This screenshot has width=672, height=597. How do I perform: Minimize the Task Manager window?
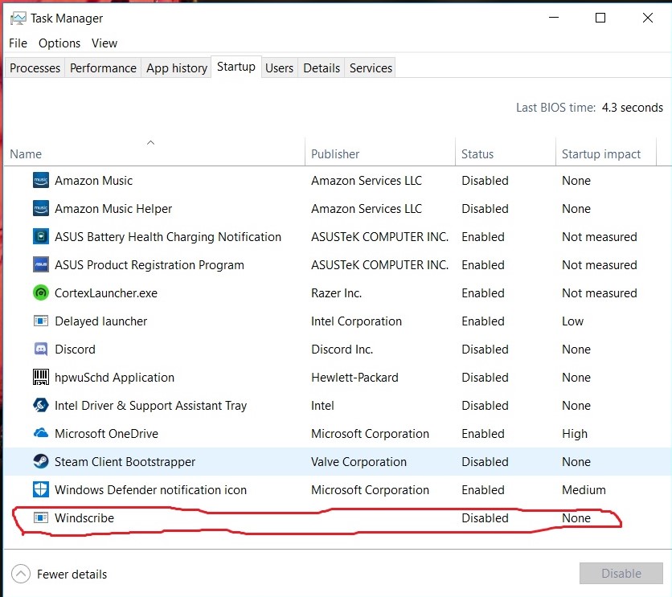coord(554,18)
